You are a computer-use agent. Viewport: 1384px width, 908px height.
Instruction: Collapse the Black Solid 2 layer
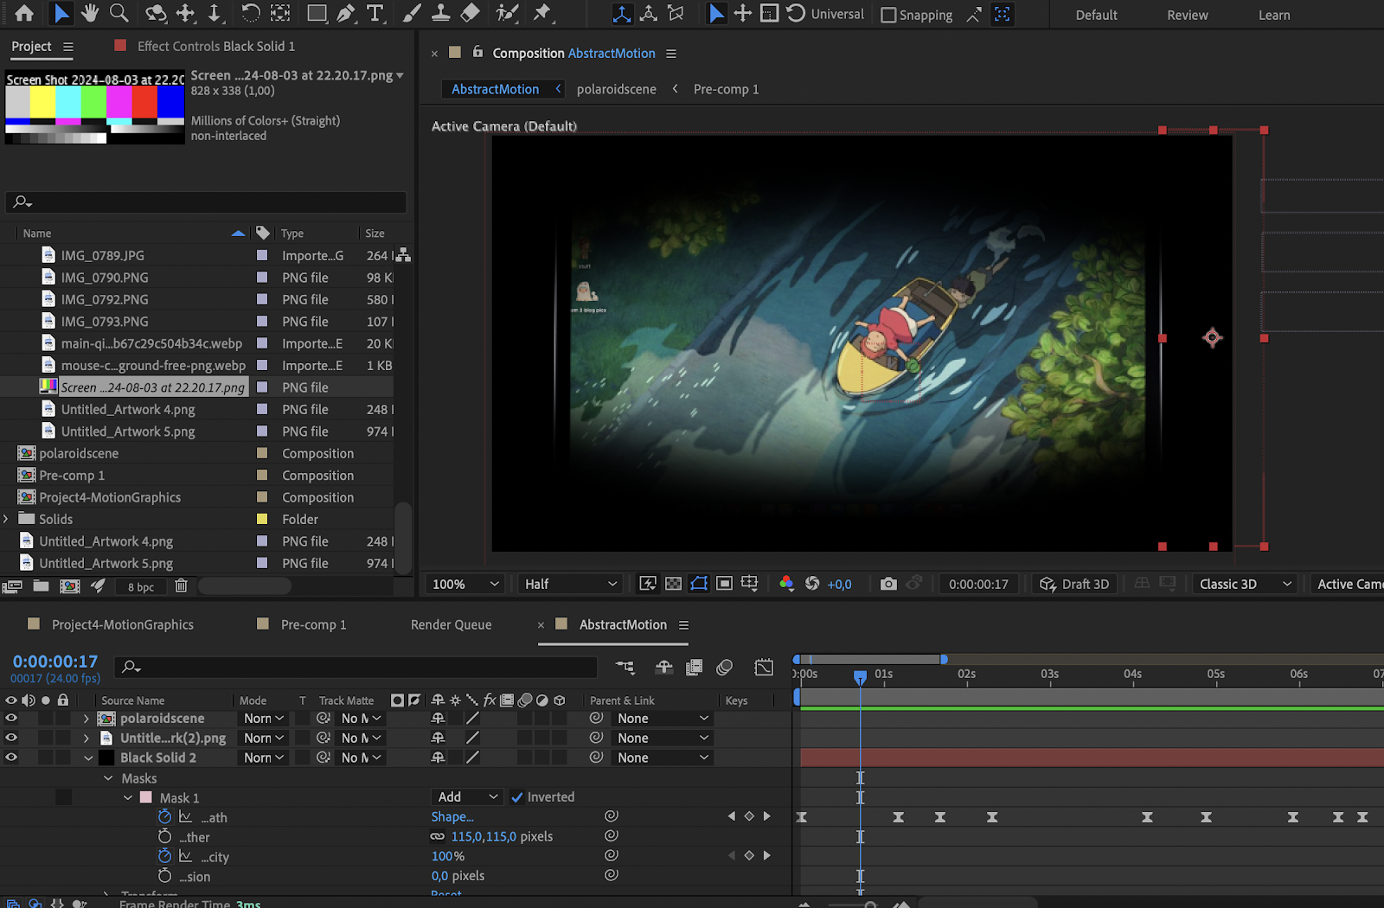[88, 758]
